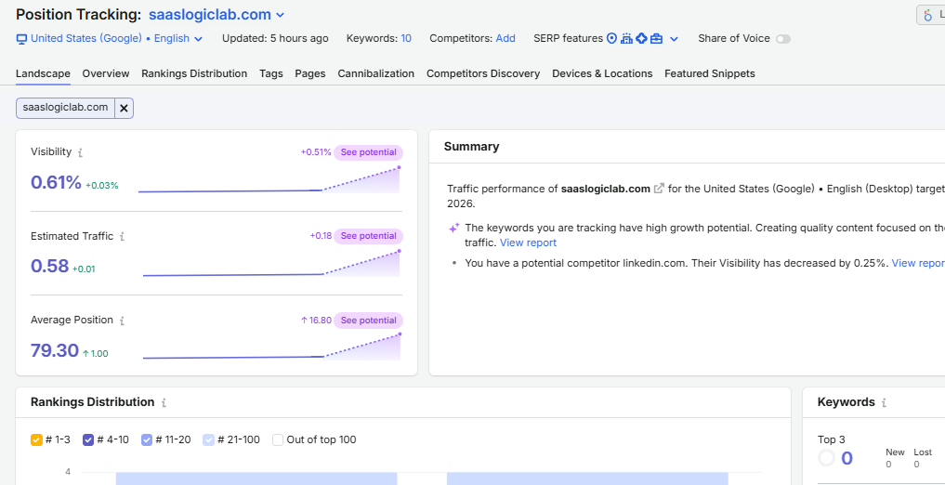Open View report link for linkedin.com competitor
This screenshot has width=945, height=485.
point(918,263)
